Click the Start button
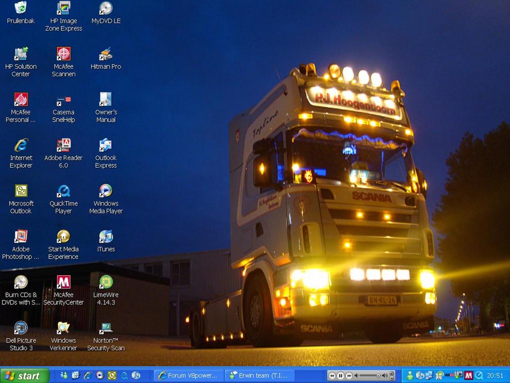 click(x=24, y=376)
